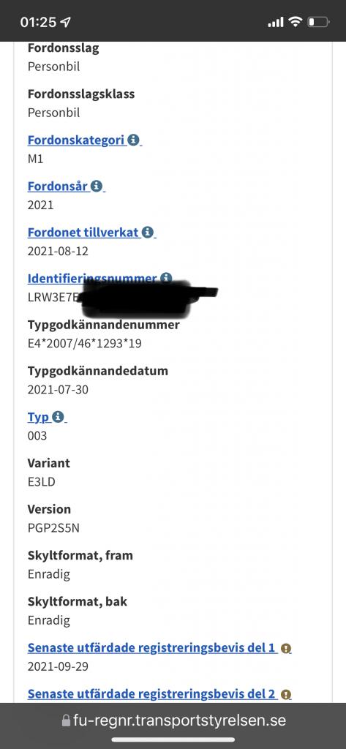Open the Identifieringsnummer link
This screenshot has height=749, width=346.
click(x=92, y=278)
